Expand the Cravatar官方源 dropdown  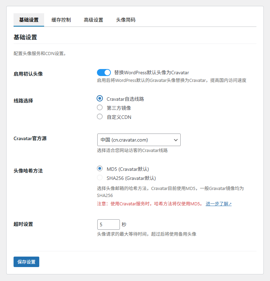coord(139,140)
